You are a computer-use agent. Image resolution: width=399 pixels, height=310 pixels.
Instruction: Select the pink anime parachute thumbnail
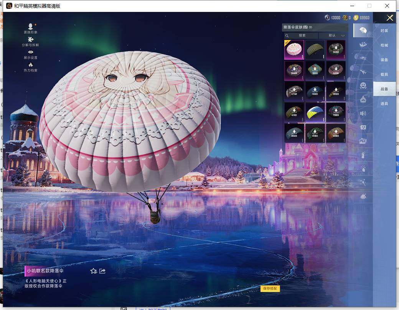(x=294, y=50)
